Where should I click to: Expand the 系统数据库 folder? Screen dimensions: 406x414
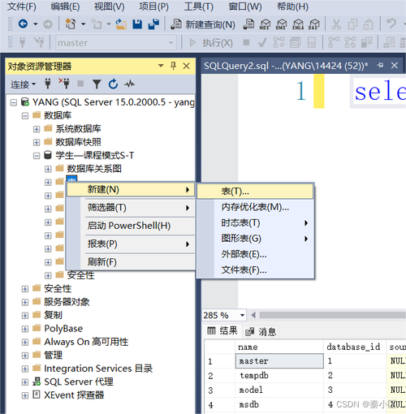click(x=37, y=129)
